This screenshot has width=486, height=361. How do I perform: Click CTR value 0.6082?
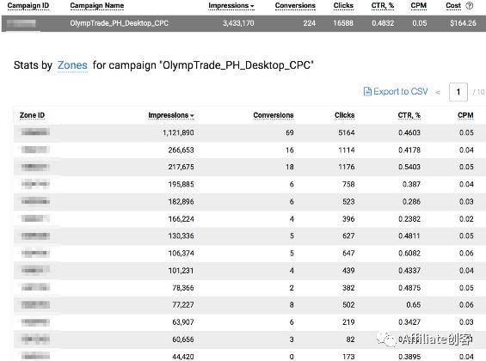click(x=409, y=254)
